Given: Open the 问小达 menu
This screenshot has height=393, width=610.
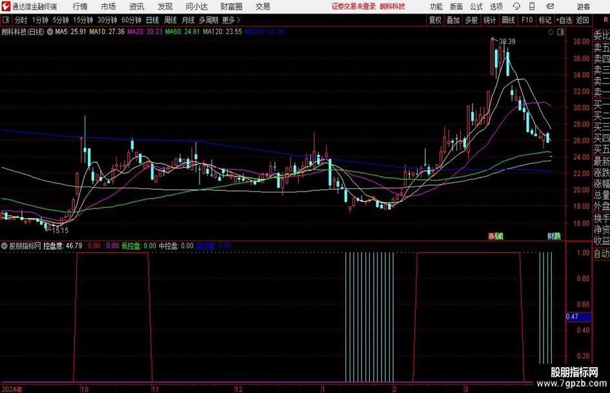Looking at the screenshot, I should (x=196, y=6).
